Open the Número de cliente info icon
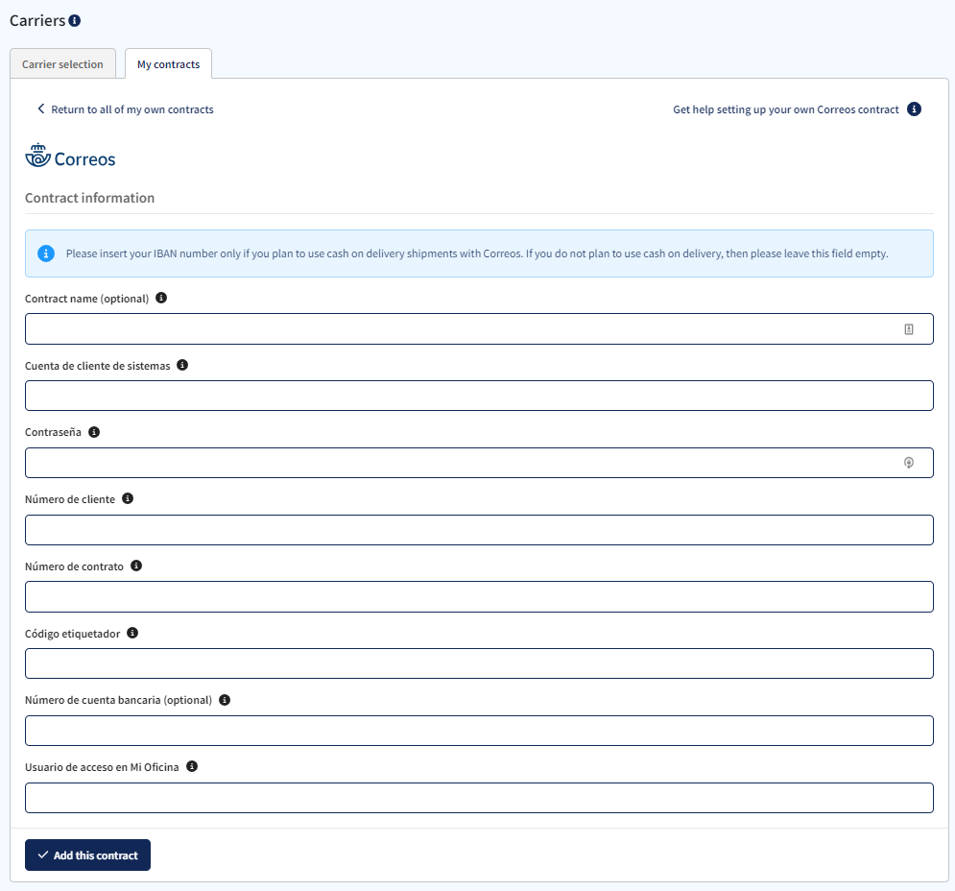The image size is (955, 891). click(128, 498)
